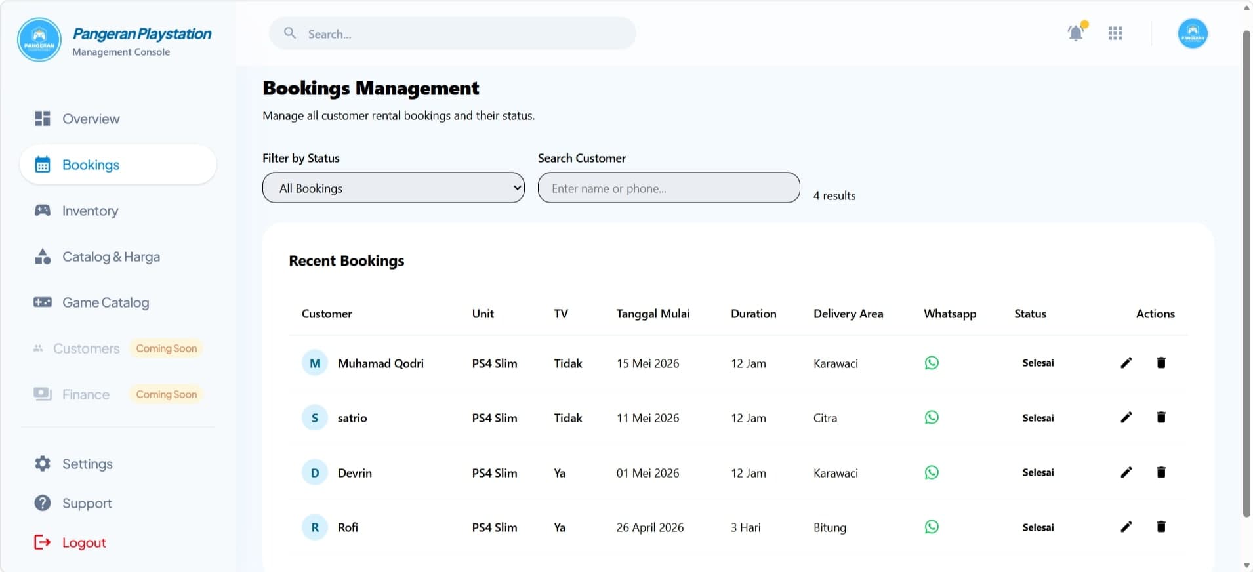Click Selesai status for Muhamad Qodri

(x=1038, y=363)
